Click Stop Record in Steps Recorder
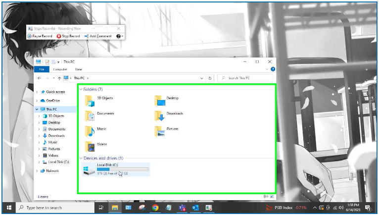379x216 pixels. pyautogui.click(x=68, y=36)
